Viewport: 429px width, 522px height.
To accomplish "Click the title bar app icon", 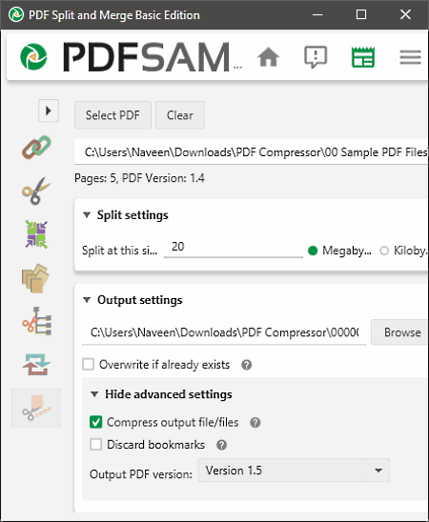I will click(x=16, y=14).
